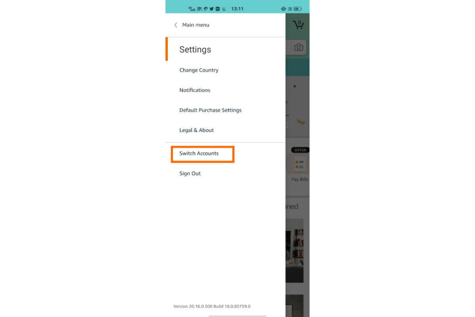Viewport: 475px width, 317px height.
Task: Tap the camera search icon
Action: pyautogui.click(x=298, y=47)
